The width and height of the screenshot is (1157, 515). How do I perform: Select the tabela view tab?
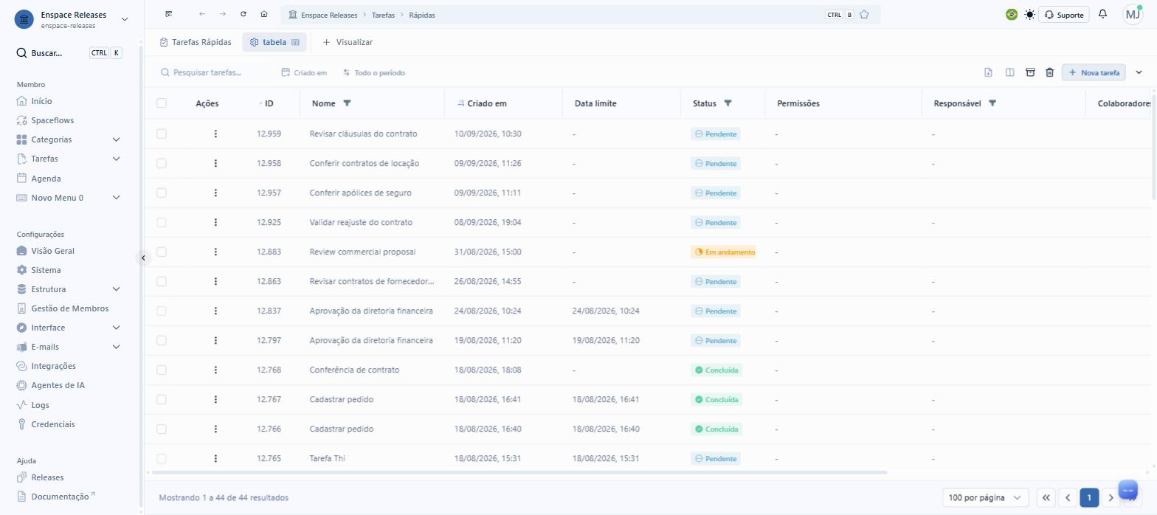pyautogui.click(x=274, y=42)
